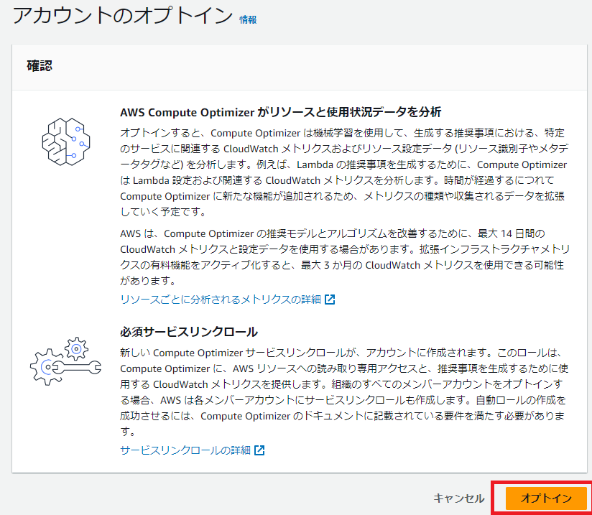Click the オプトイン (opt in) button
Image resolution: width=592 pixels, height=515 pixels.
546,498
